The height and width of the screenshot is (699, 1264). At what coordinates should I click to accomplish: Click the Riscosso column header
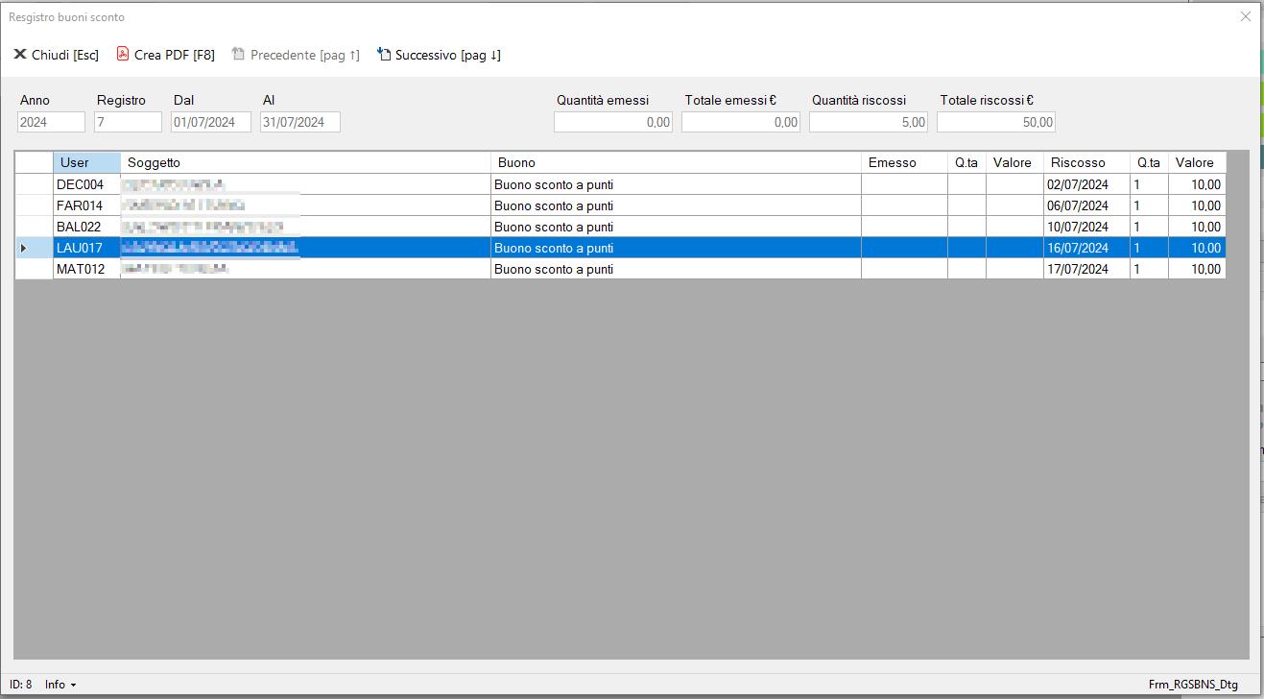[1085, 163]
